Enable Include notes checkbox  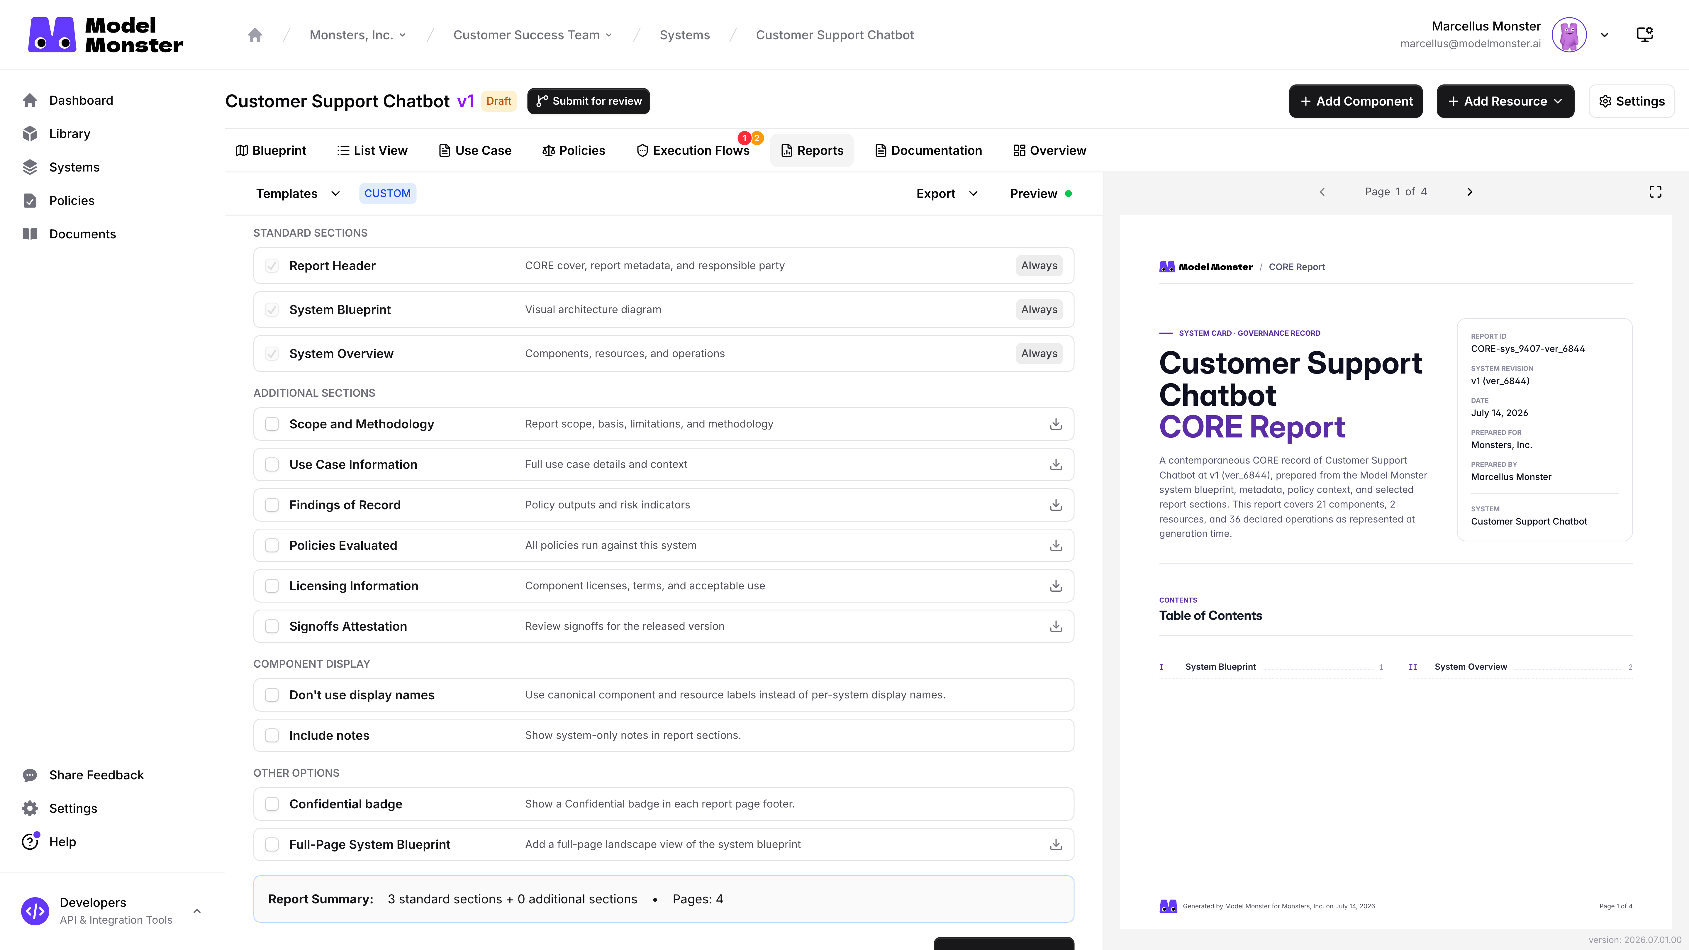click(x=272, y=736)
